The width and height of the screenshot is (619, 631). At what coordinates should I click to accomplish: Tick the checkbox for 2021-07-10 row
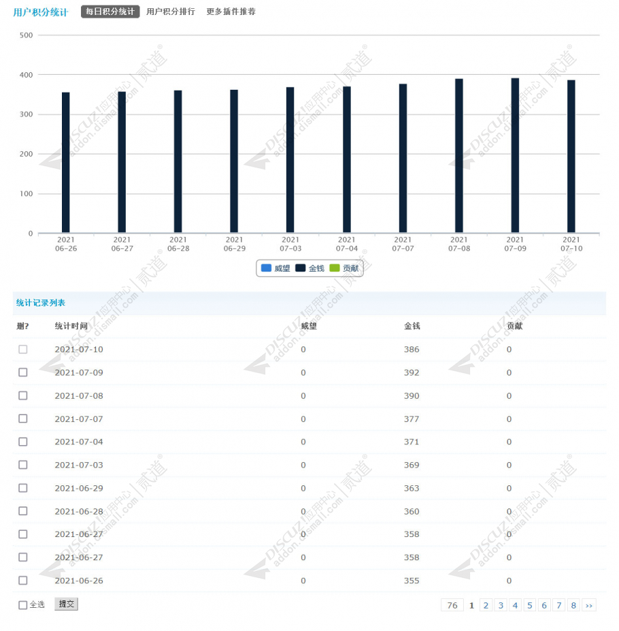click(23, 349)
